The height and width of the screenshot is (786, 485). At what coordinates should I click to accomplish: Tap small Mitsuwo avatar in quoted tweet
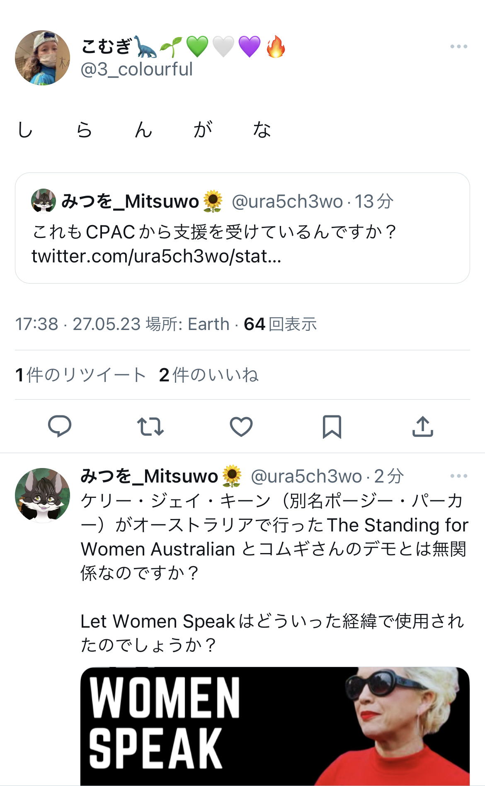[x=44, y=201]
